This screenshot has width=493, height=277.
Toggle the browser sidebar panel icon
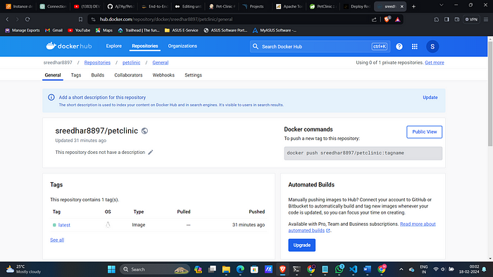(x=447, y=20)
